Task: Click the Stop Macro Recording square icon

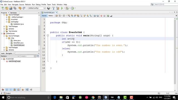Action: [105, 16]
